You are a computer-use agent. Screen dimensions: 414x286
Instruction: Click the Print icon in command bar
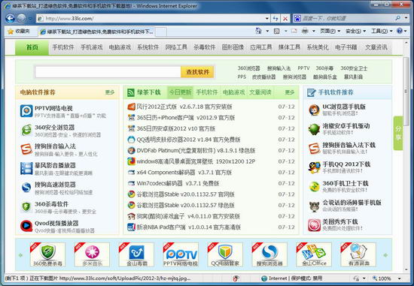click(x=305, y=31)
